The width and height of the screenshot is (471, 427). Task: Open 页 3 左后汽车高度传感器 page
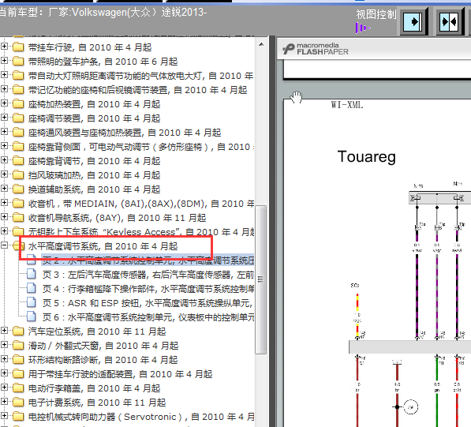(148, 275)
